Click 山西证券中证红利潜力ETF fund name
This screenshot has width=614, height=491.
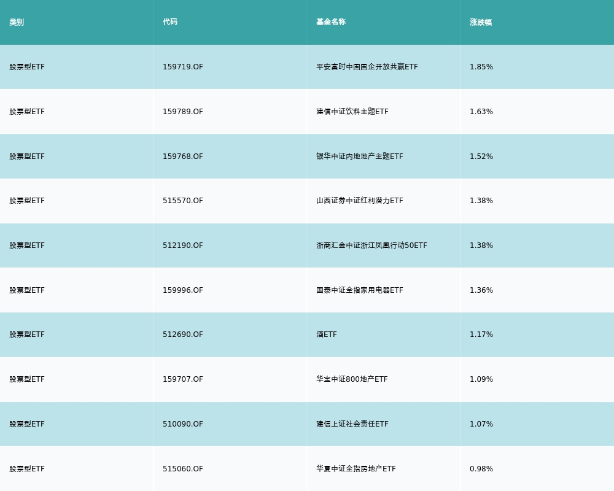click(x=359, y=201)
